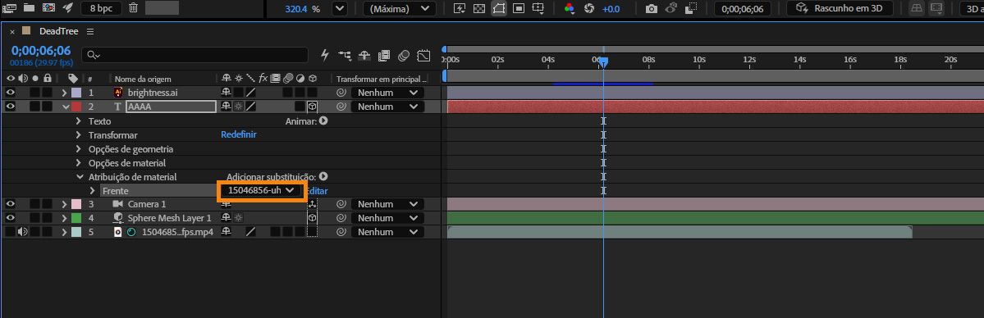Click the Illustrator icon of brightness.ai layer

[118, 93]
